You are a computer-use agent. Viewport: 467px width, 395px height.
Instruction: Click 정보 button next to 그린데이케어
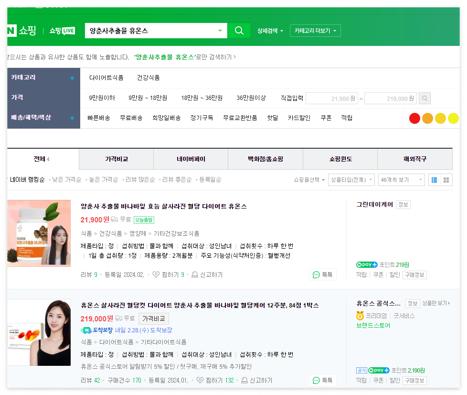point(403,205)
